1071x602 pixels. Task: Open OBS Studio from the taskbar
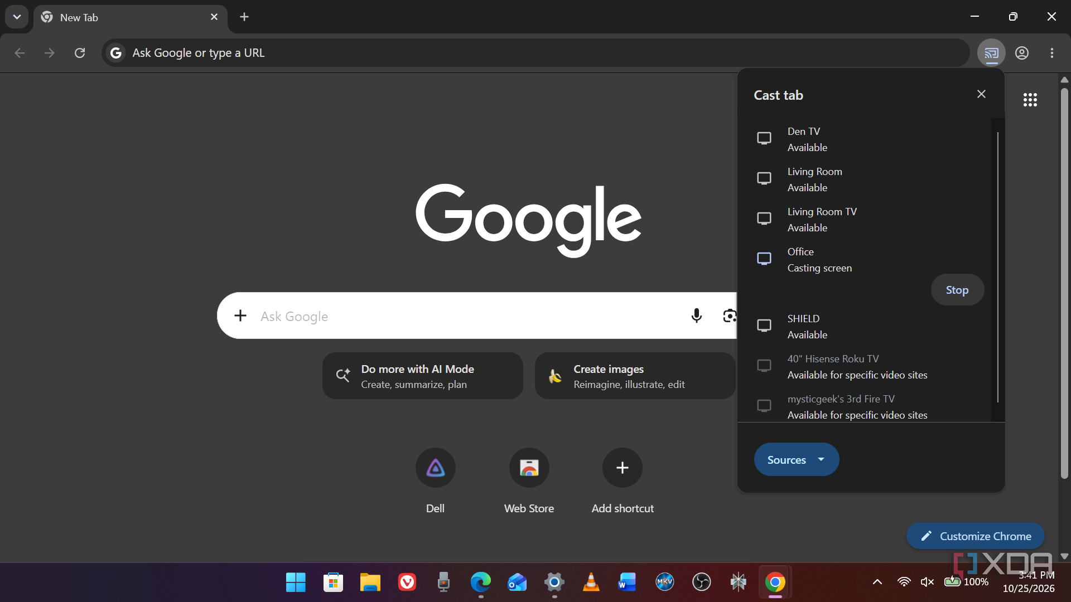(x=701, y=582)
